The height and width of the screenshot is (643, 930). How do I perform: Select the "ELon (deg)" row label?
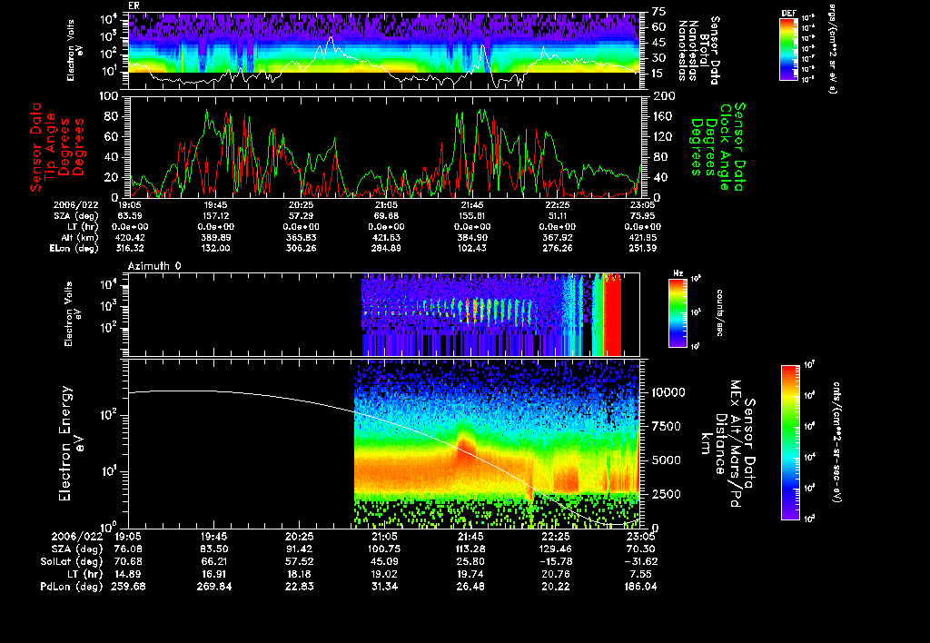[74, 248]
